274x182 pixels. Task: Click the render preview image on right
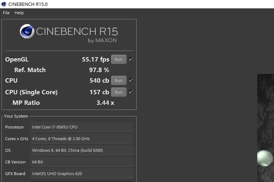[265, 128]
